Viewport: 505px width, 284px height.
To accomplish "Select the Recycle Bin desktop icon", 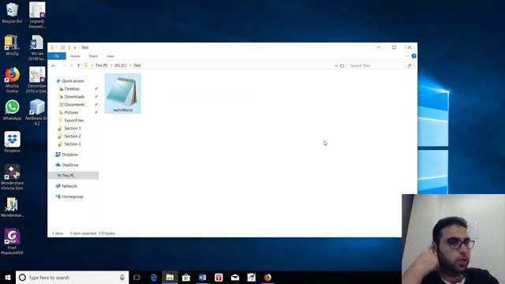I will [x=13, y=13].
